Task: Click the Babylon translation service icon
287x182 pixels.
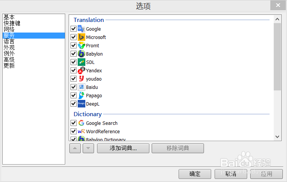Action: 82,54
